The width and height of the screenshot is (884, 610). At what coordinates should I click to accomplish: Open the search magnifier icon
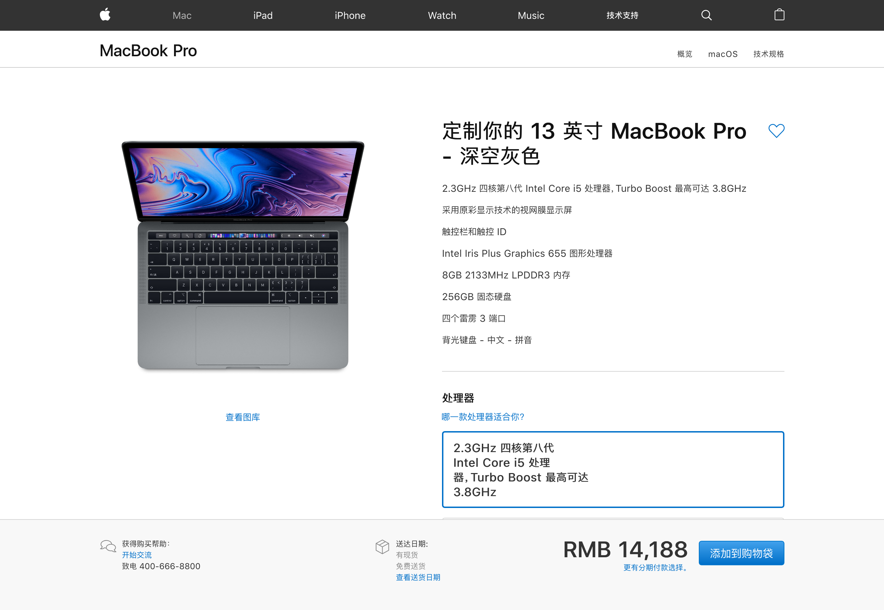706,15
